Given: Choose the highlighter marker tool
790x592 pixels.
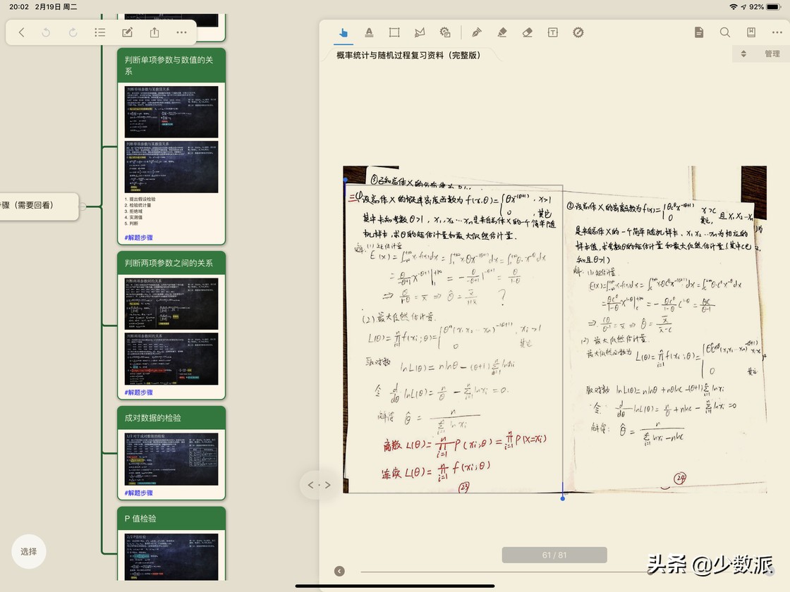Looking at the screenshot, I should click(502, 32).
